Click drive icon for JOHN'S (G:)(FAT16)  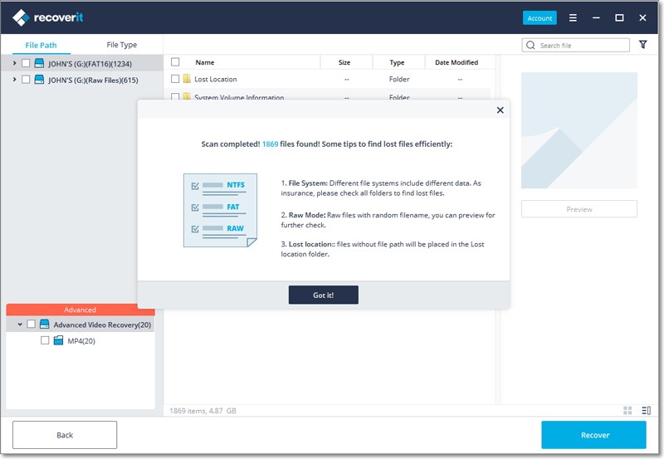click(x=39, y=64)
